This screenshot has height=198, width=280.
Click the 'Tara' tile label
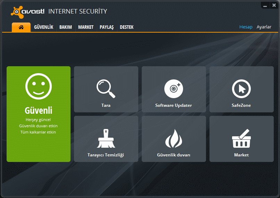pyautogui.click(x=106, y=105)
